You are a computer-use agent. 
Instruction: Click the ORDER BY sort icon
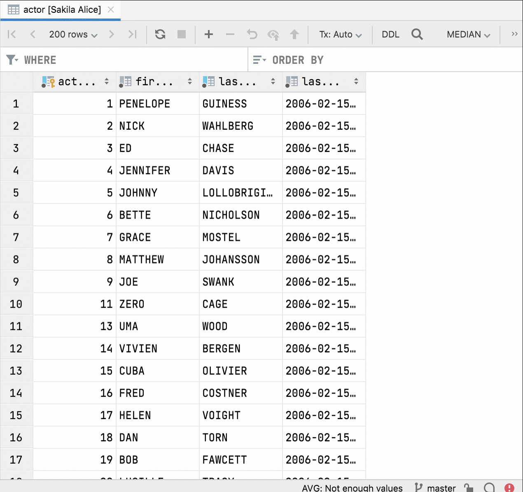pos(259,60)
